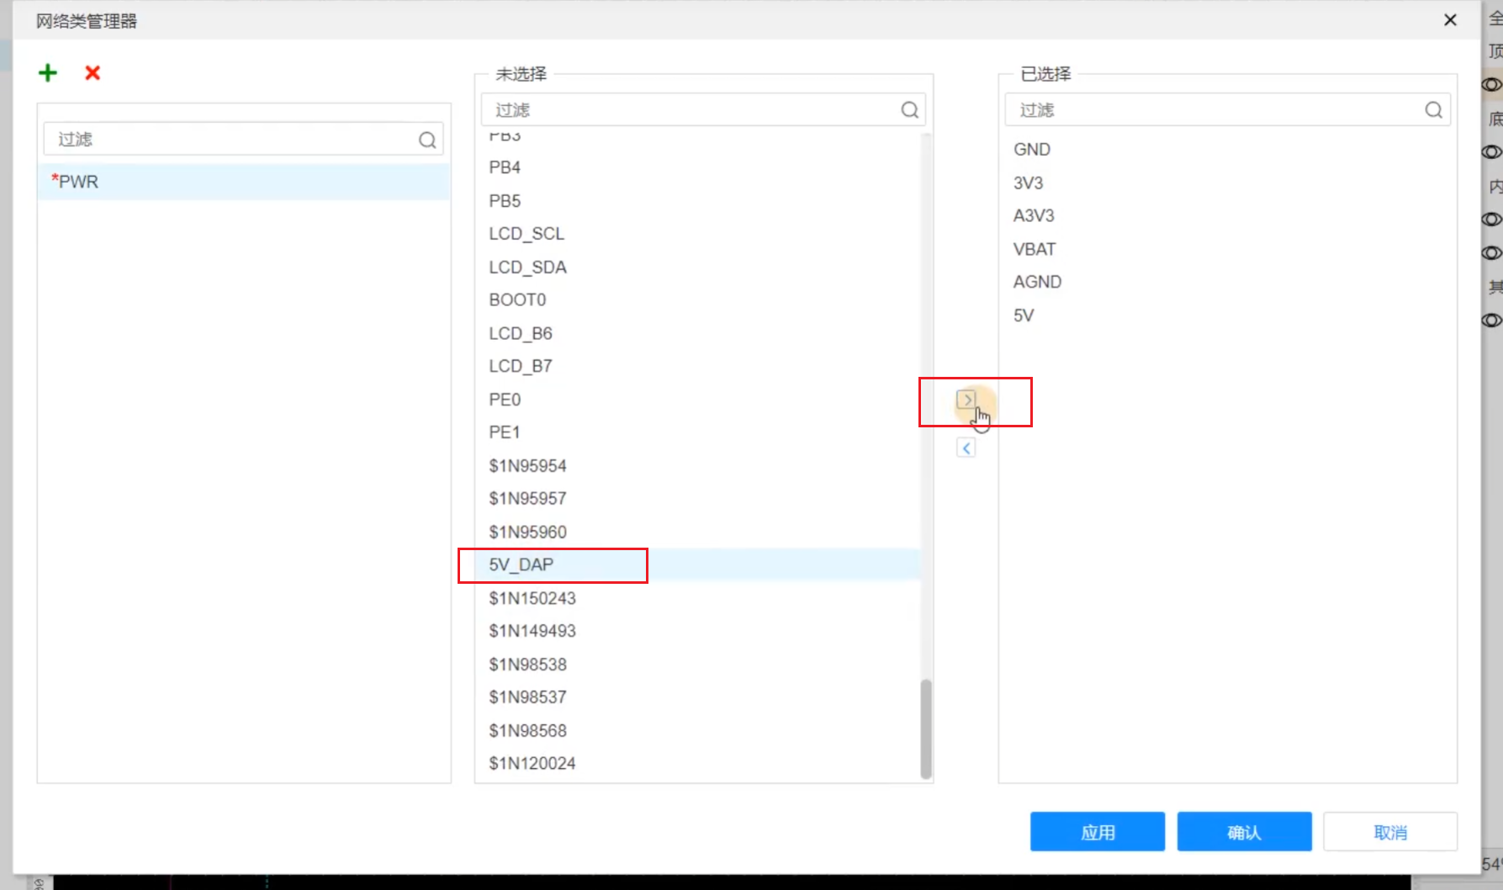This screenshot has height=890, width=1503.
Task: Select 3V3 in 已选择 list
Action: click(x=1227, y=183)
